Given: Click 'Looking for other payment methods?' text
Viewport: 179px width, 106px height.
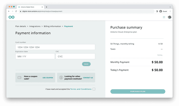Looking at the screenshot, I should pos(73,78).
